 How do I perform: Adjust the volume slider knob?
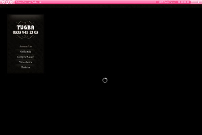(198, 2)
